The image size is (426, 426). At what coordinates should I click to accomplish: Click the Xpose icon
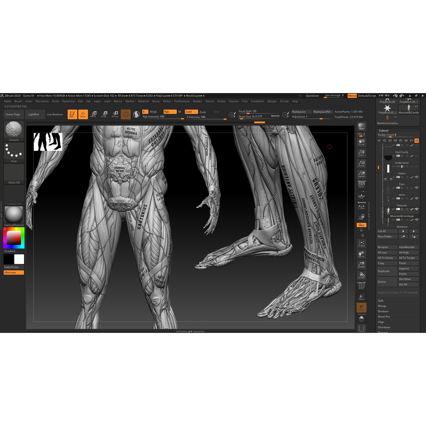(x=361, y=329)
